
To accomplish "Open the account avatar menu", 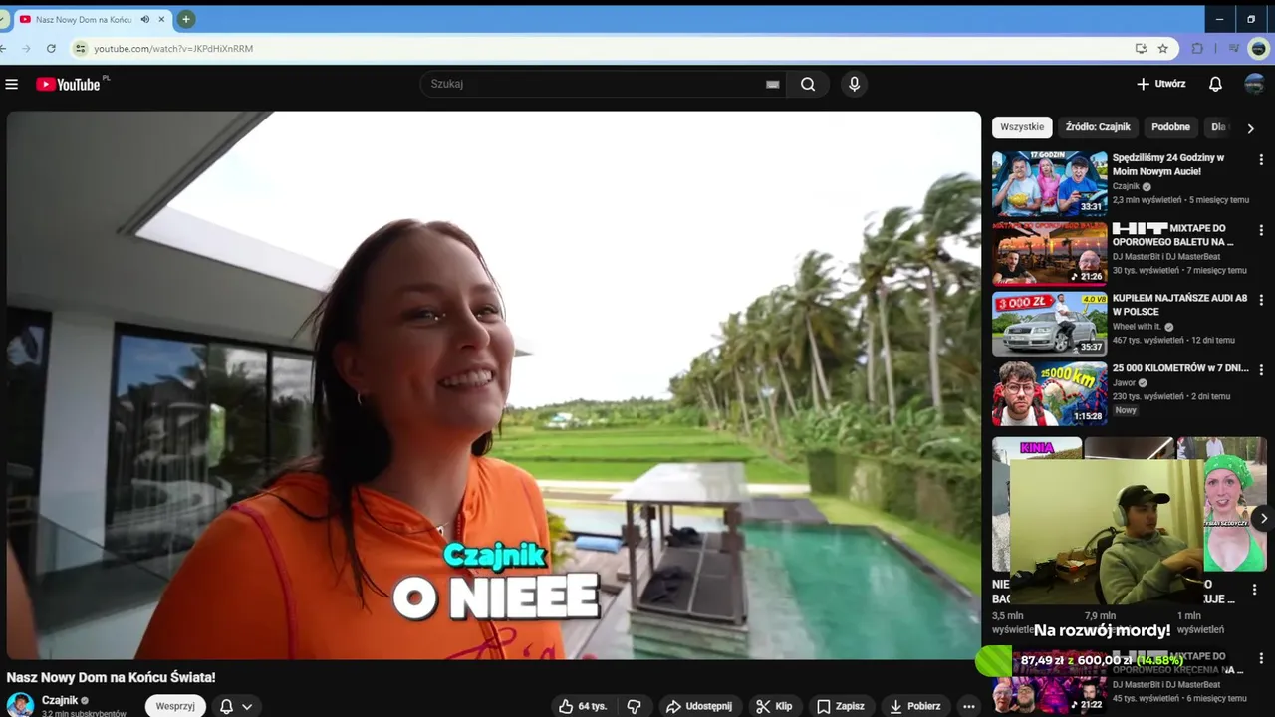I will (1254, 84).
